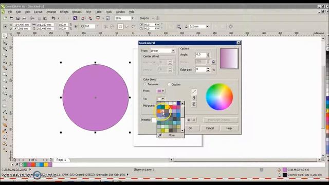Image resolution: width=329 pixels, height=185 pixels.
Task: Click the counterclockwise color path icon
Action: [194, 98]
